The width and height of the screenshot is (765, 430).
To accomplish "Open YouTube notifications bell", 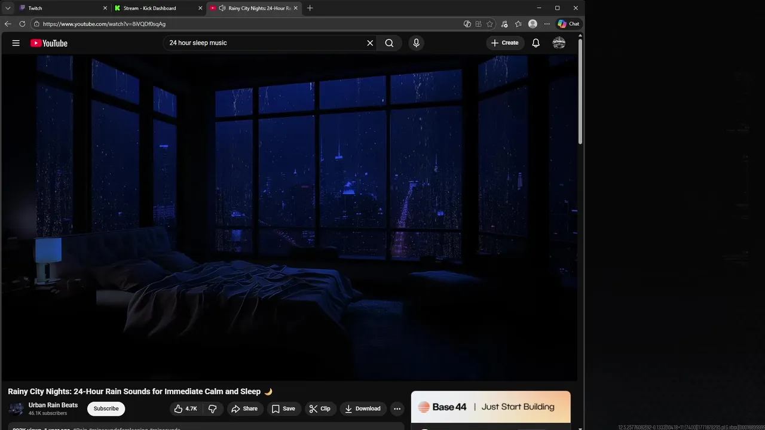I will coord(536,43).
